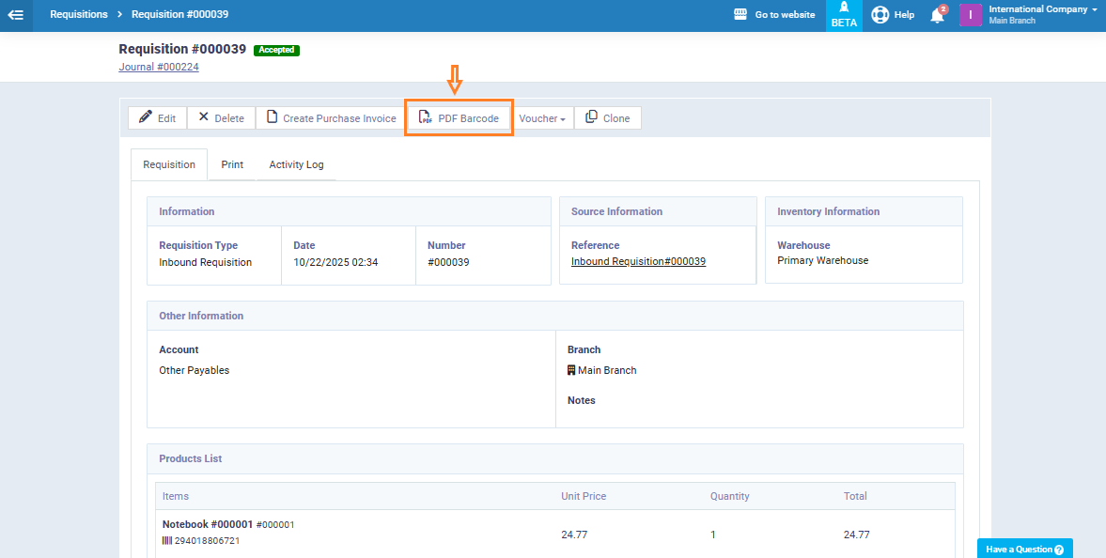1106x558 pixels.
Task: Expand the Voucher dropdown
Action: [542, 118]
